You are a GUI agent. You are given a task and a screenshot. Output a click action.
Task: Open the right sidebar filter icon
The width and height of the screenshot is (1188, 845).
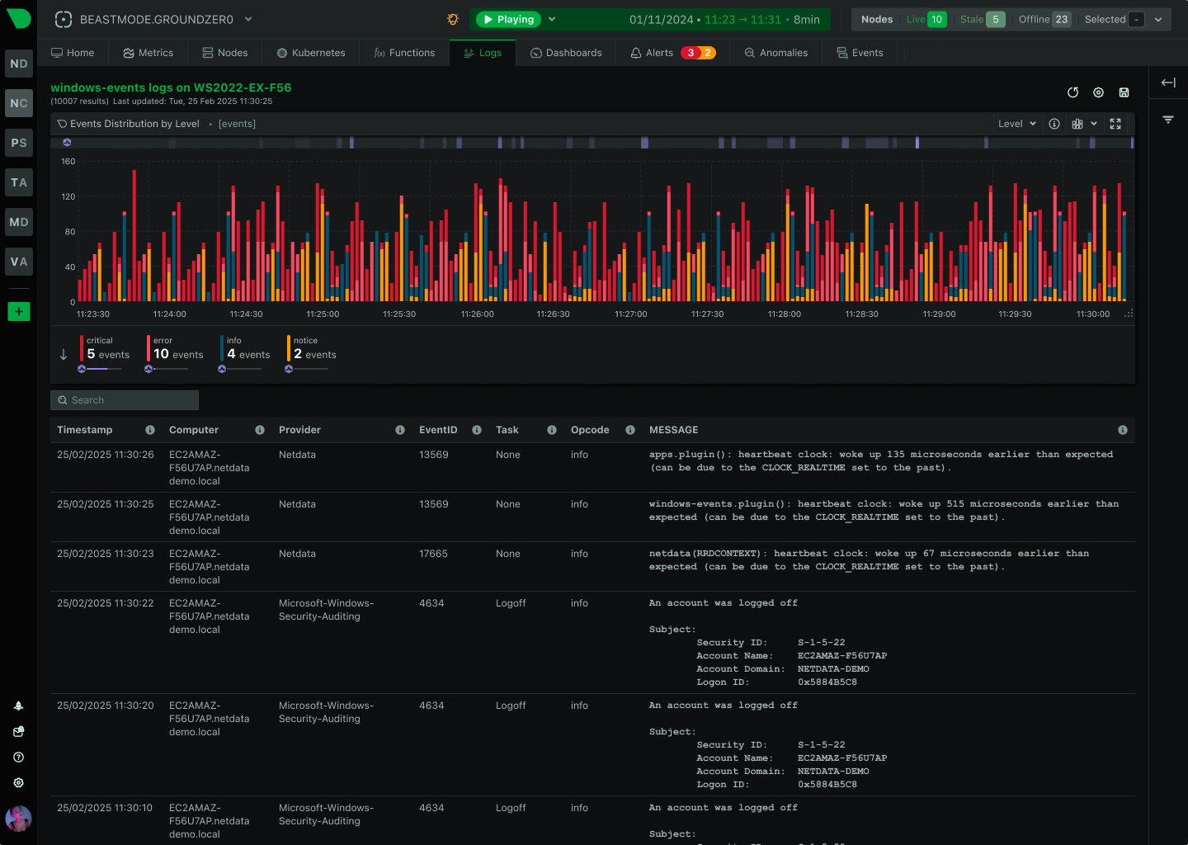tap(1168, 120)
